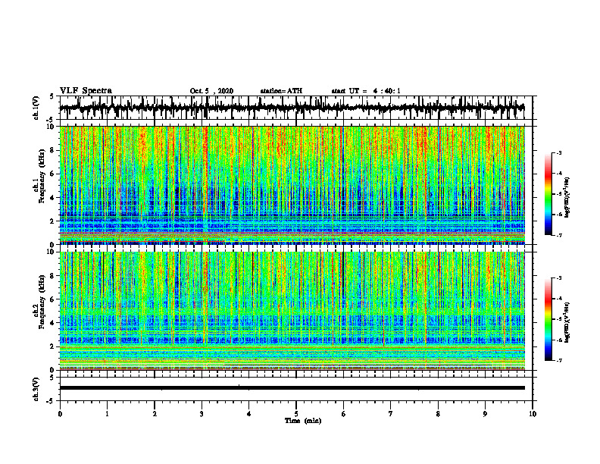The width and height of the screenshot is (600, 464).
Task: Click the "-7" label on ch.2 color bar
Action: (x=558, y=360)
